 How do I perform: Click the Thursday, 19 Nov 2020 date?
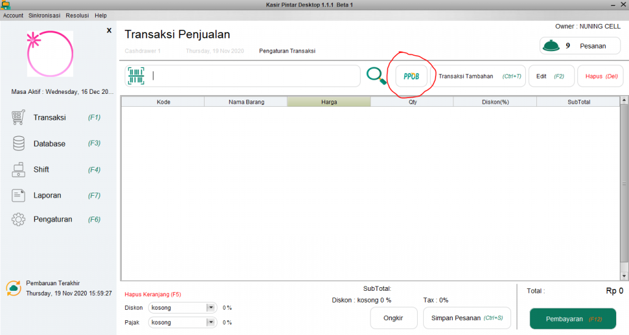pos(214,51)
